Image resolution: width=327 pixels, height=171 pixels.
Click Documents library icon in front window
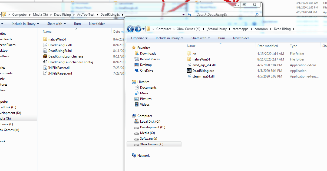pos(137,88)
